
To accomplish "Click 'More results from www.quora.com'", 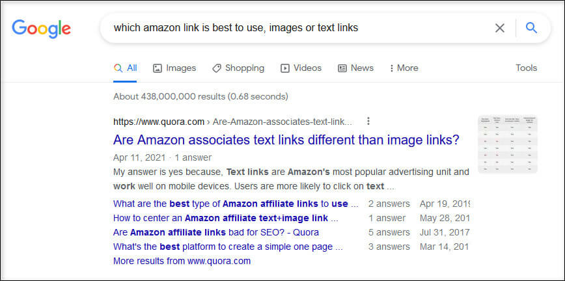I will (182, 261).
